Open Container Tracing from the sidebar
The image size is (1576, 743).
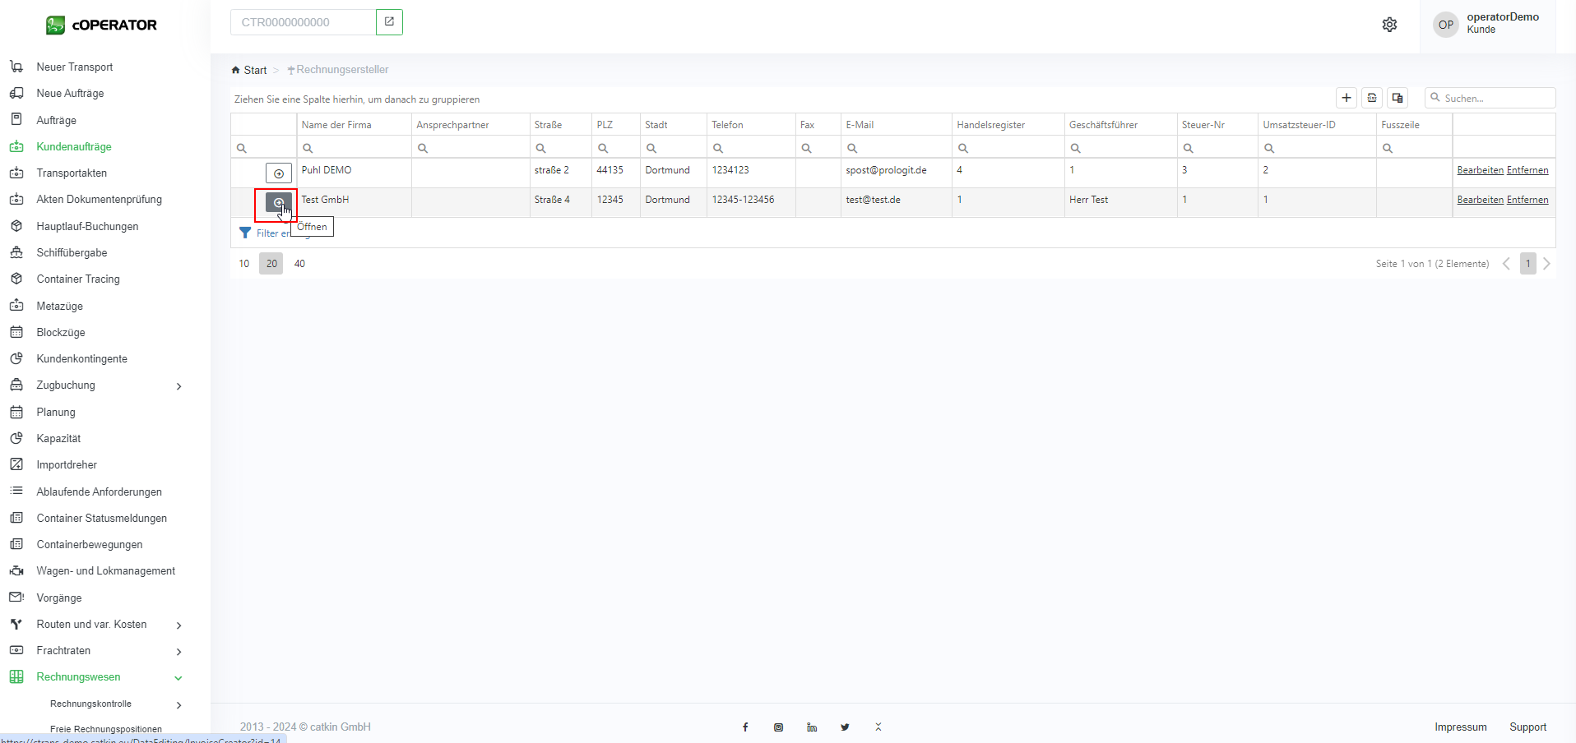78,279
